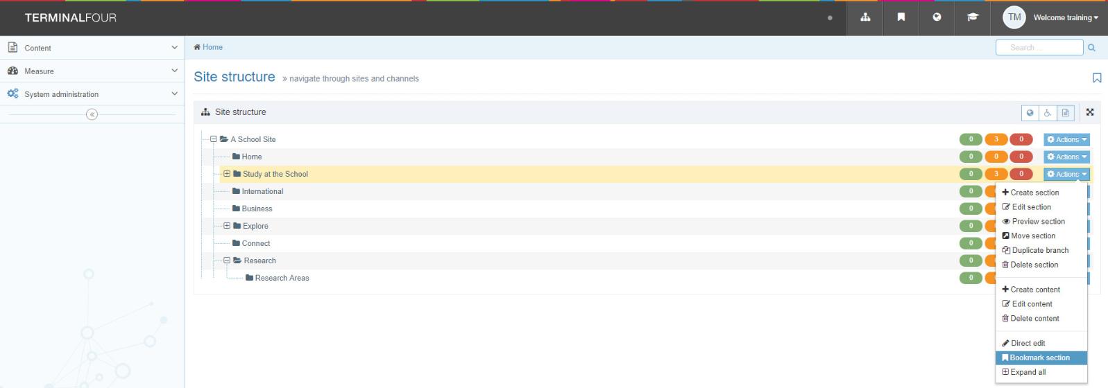Expand the Study at the School node
Viewport: 1108px width, 388px height.
click(227, 174)
